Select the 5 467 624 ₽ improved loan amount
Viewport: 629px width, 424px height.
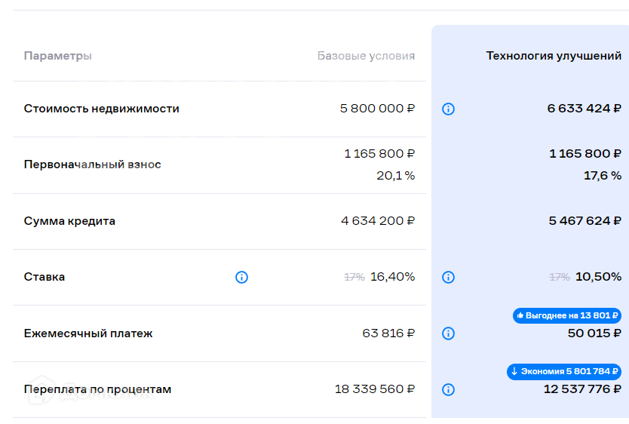[585, 221]
